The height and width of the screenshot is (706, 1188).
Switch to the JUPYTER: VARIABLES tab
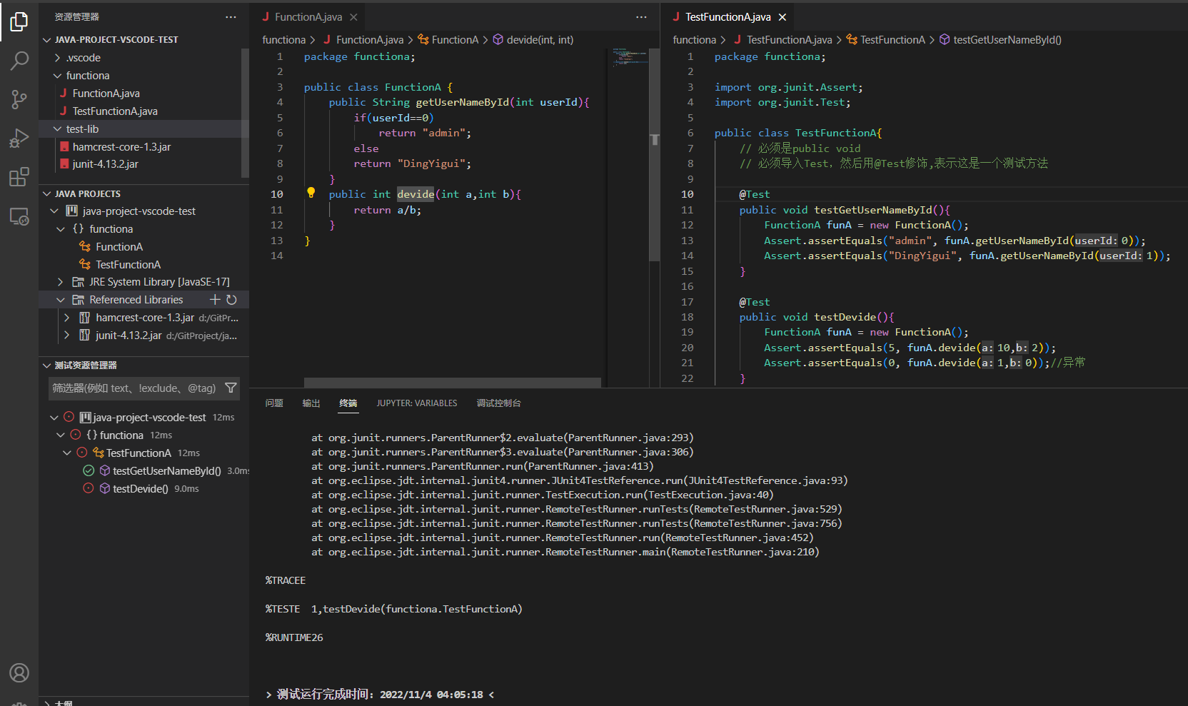[x=417, y=403]
